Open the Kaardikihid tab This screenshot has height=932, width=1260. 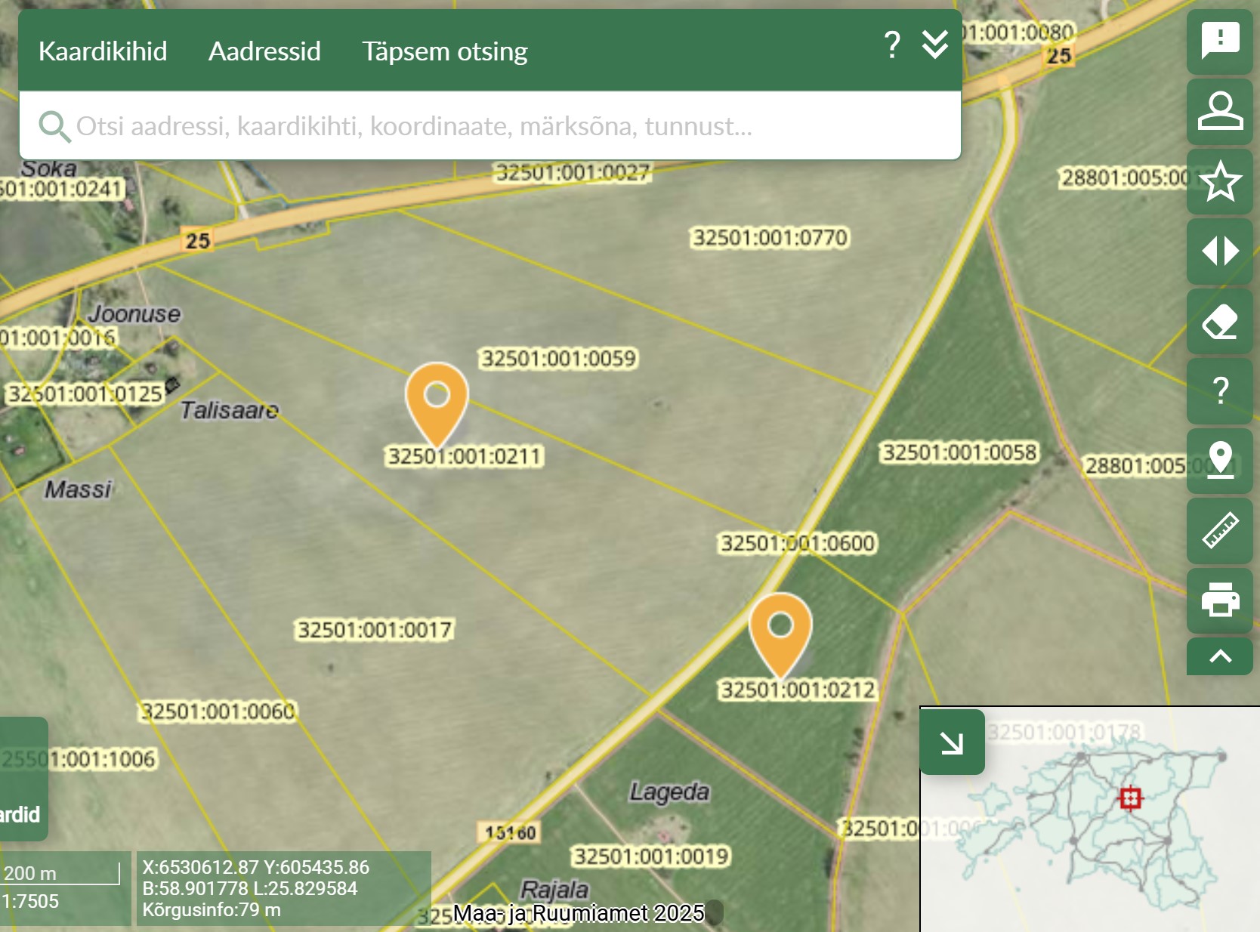pos(103,51)
